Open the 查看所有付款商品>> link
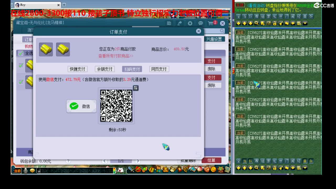 [x=116, y=56]
